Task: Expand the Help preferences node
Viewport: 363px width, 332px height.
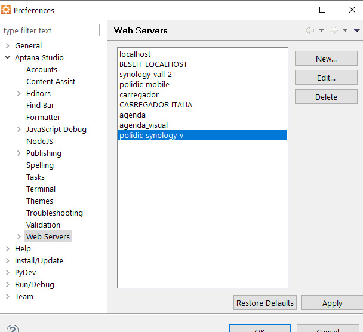Action: point(7,248)
